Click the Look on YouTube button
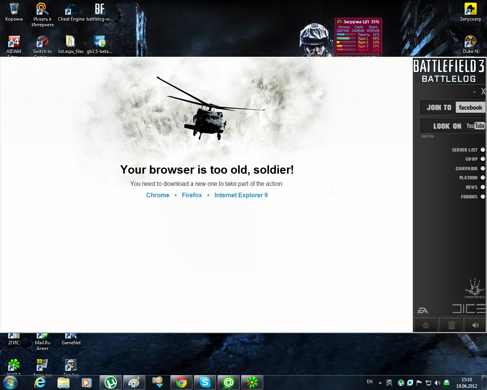The width and height of the screenshot is (487, 390). click(453, 126)
